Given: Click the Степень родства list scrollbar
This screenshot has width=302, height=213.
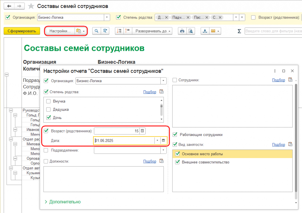Looking at the screenshot, I should [x=161, y=110].
